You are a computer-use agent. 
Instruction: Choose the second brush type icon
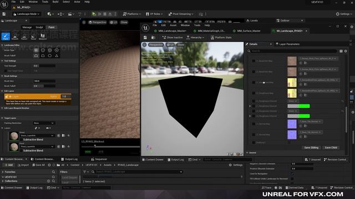click(43, 50)
